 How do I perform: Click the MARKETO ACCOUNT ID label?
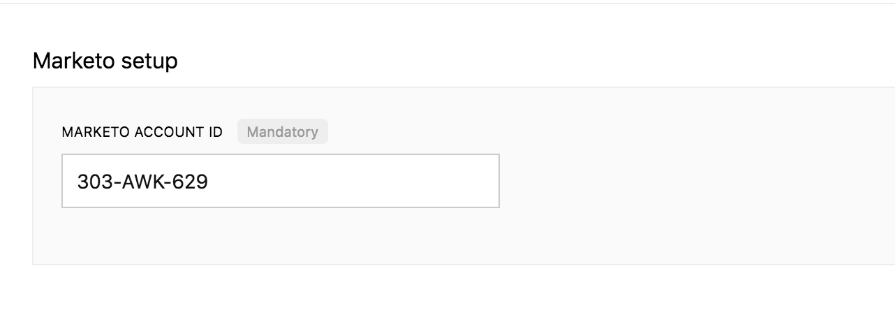click(x=142, y=132)
